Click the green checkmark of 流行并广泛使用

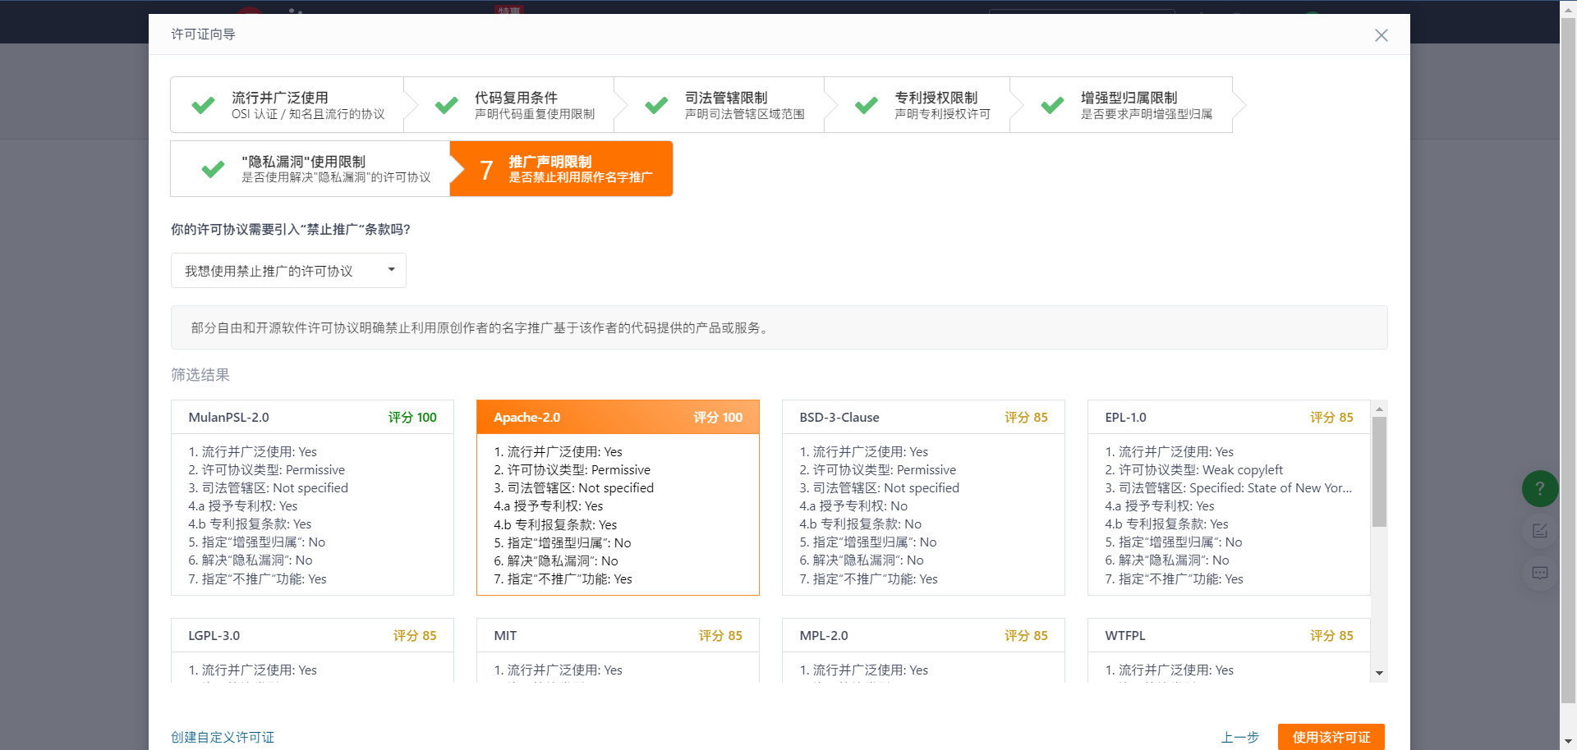tap(203, 105)
